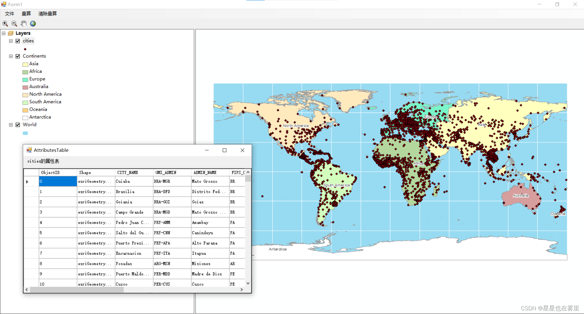
Task: Click the Europe color swatch
Action: [25, 80]
